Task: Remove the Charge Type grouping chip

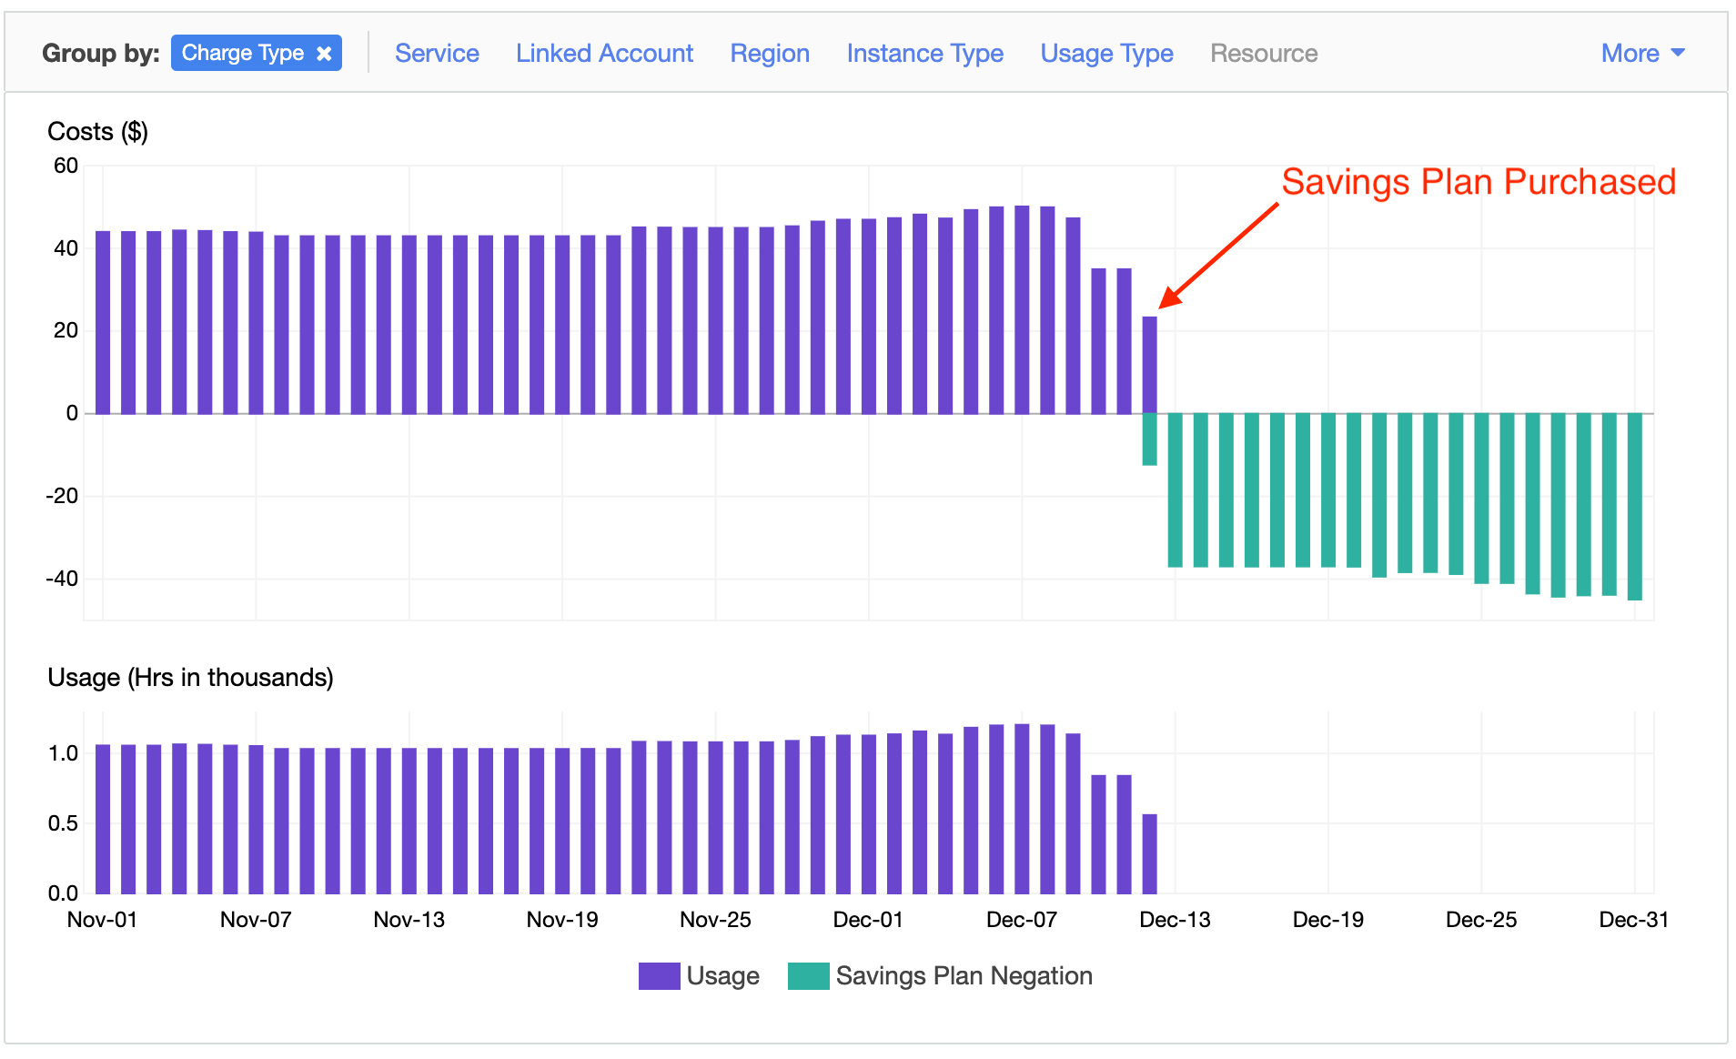Action: (x=325, y=53)
